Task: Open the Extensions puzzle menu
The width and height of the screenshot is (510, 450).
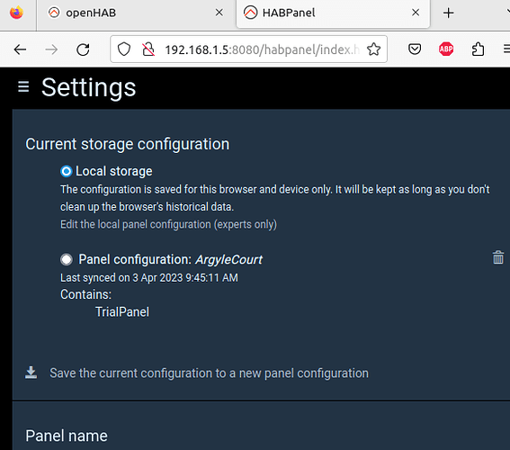Action: [x=478, y=49]
